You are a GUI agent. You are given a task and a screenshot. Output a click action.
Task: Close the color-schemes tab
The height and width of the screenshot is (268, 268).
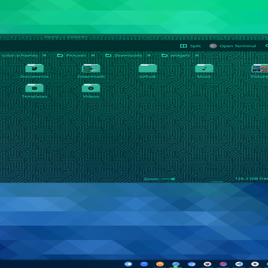pos(45,55)
